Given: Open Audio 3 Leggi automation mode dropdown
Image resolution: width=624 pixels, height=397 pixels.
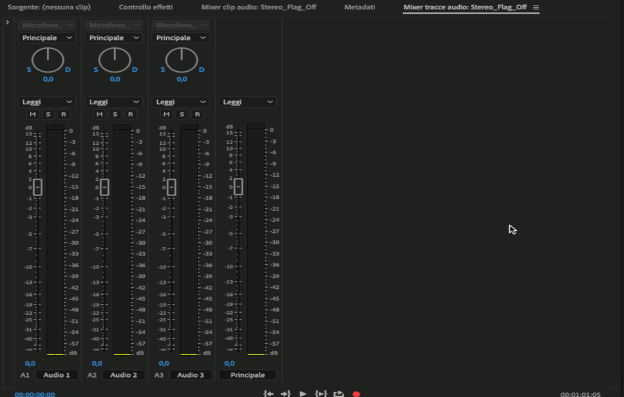Looking at the screenshot, I should [180, 102].
